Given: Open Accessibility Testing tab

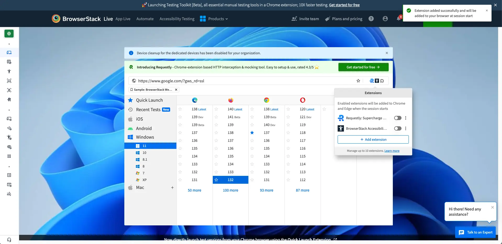Looking at the screenshot, I should click(x=177, y=19).
